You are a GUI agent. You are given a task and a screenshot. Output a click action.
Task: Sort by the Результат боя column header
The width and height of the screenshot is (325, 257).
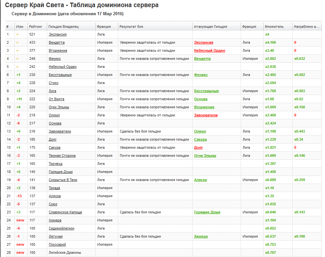click(x=155, y=27)
